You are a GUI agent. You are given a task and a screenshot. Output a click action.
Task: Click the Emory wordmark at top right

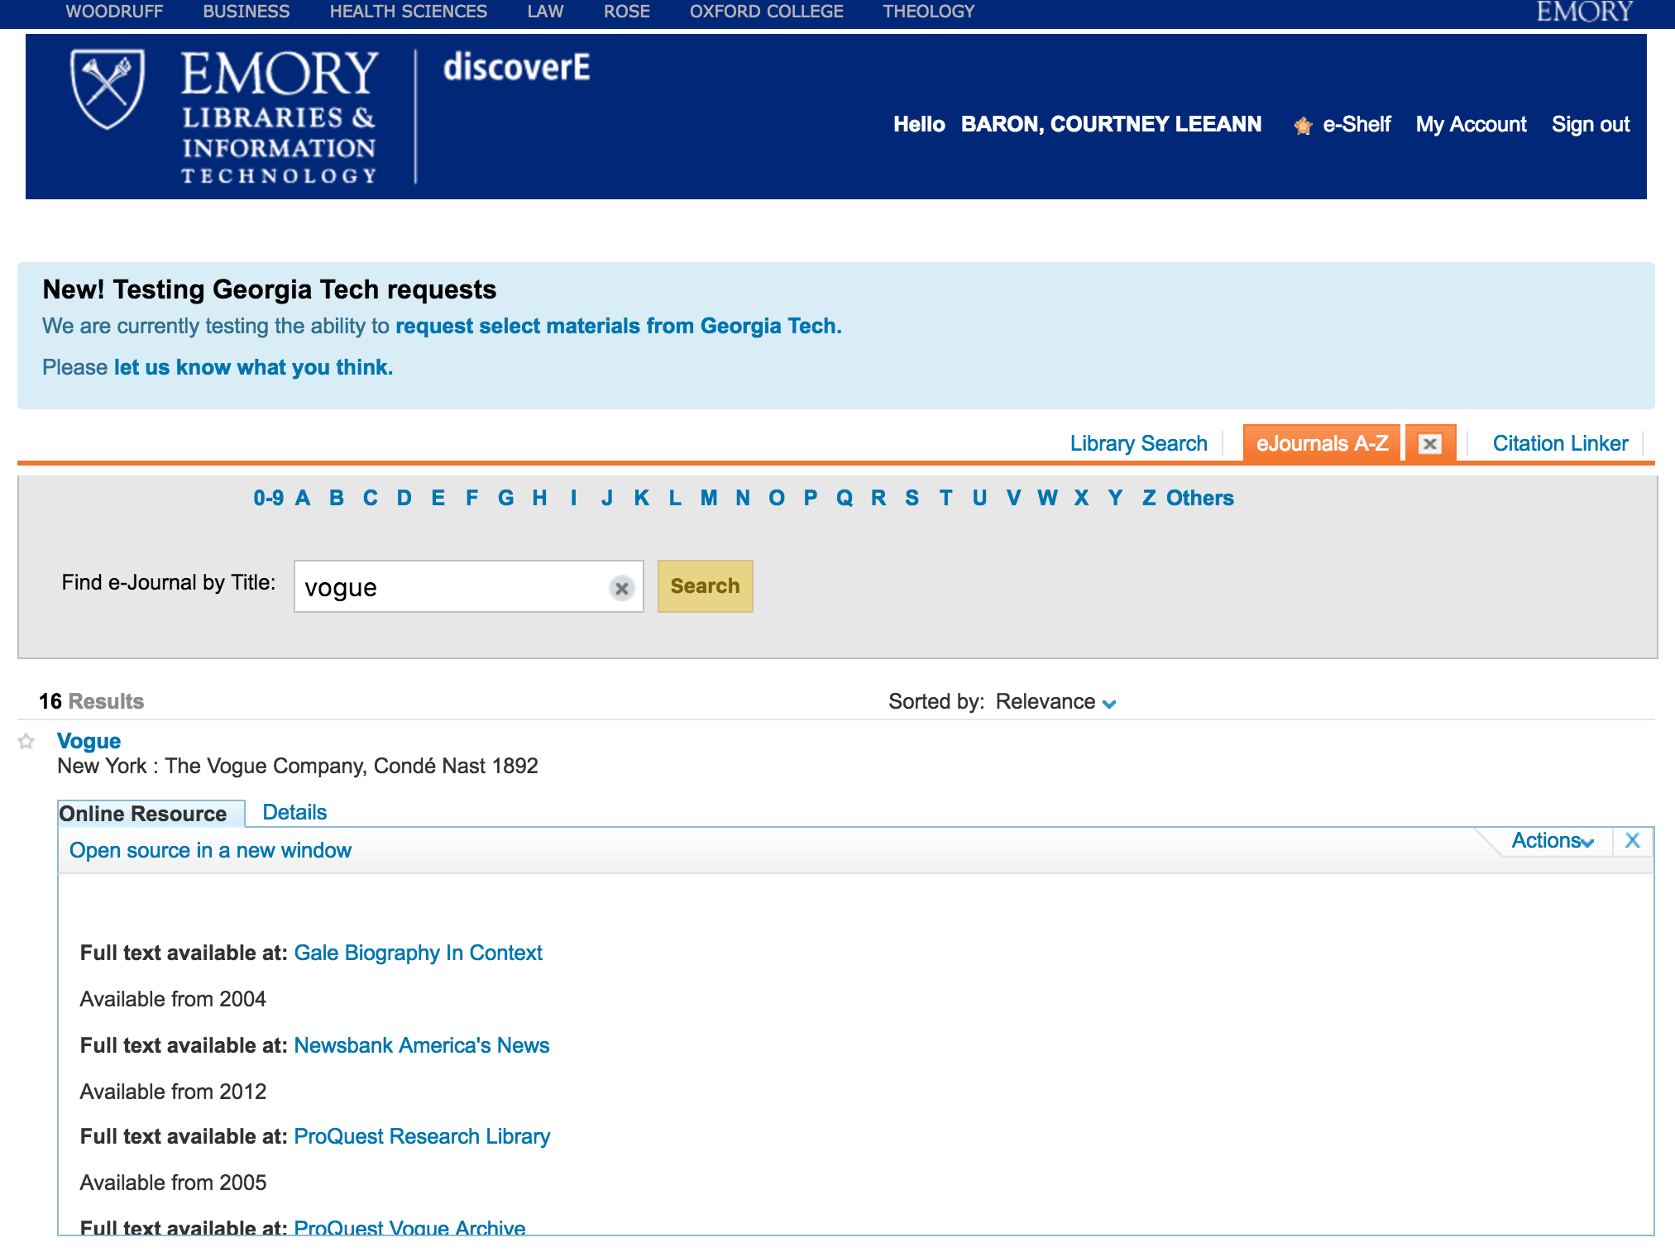1584,12
